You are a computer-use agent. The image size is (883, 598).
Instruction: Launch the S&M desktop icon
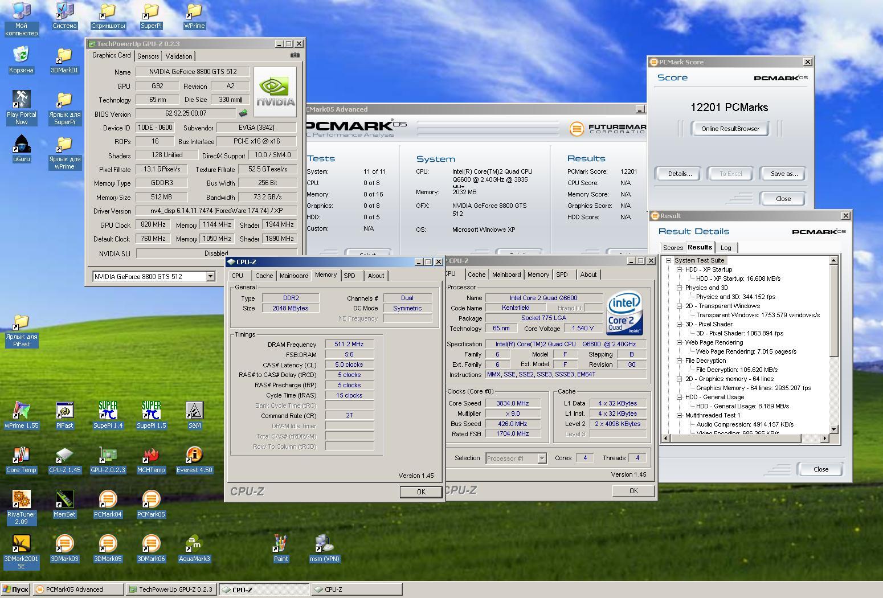tap(194, 415)
